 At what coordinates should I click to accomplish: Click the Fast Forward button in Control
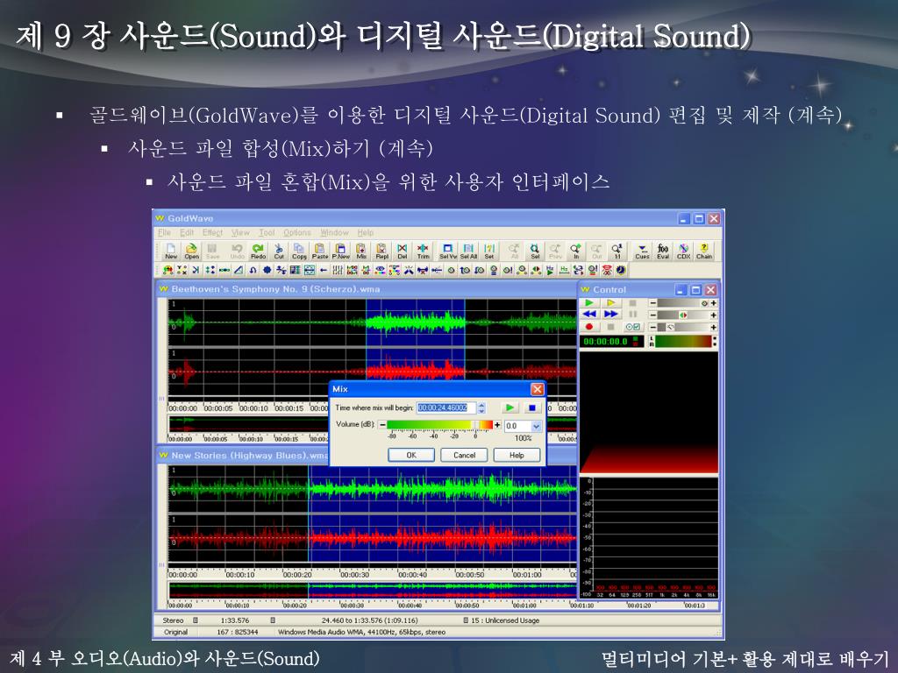click(x=611, y=315)
